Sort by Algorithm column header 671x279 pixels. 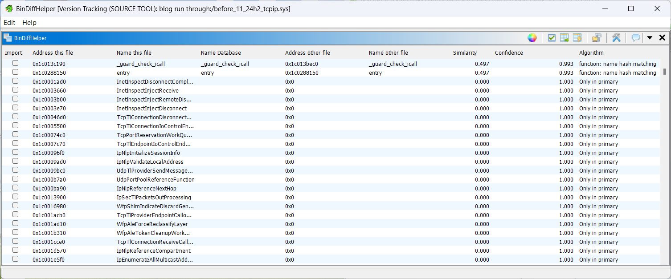click(x=592, y=53)
